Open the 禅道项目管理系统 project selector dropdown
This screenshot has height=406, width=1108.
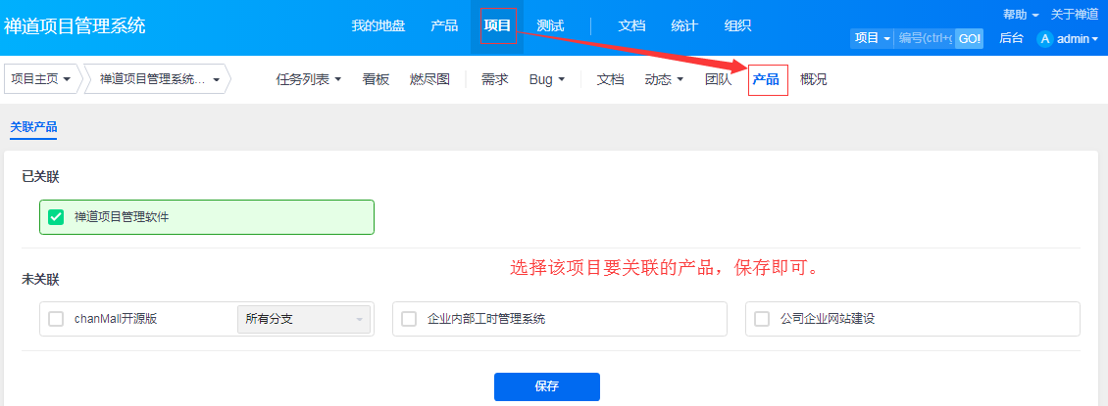160,79
